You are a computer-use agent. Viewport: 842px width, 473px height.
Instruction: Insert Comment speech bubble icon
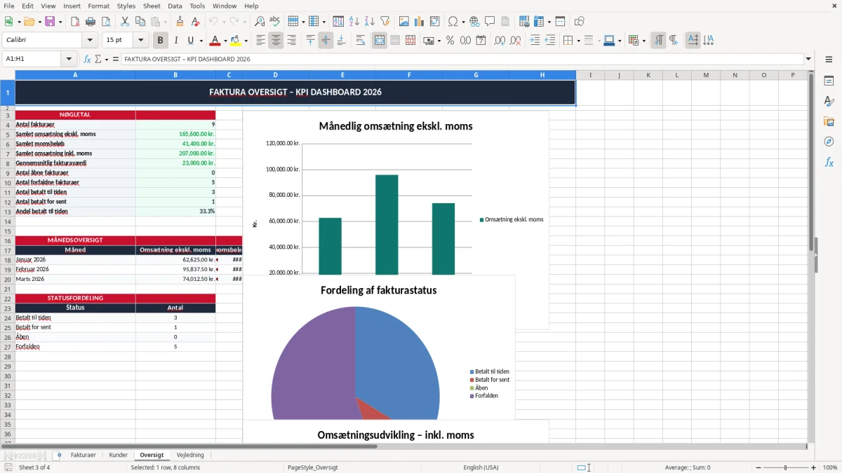point(490,22)
